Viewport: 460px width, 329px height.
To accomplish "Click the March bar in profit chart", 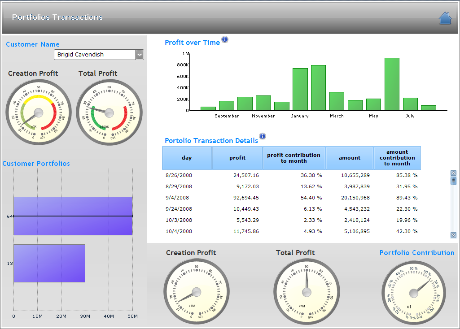I will pos(337,101).
